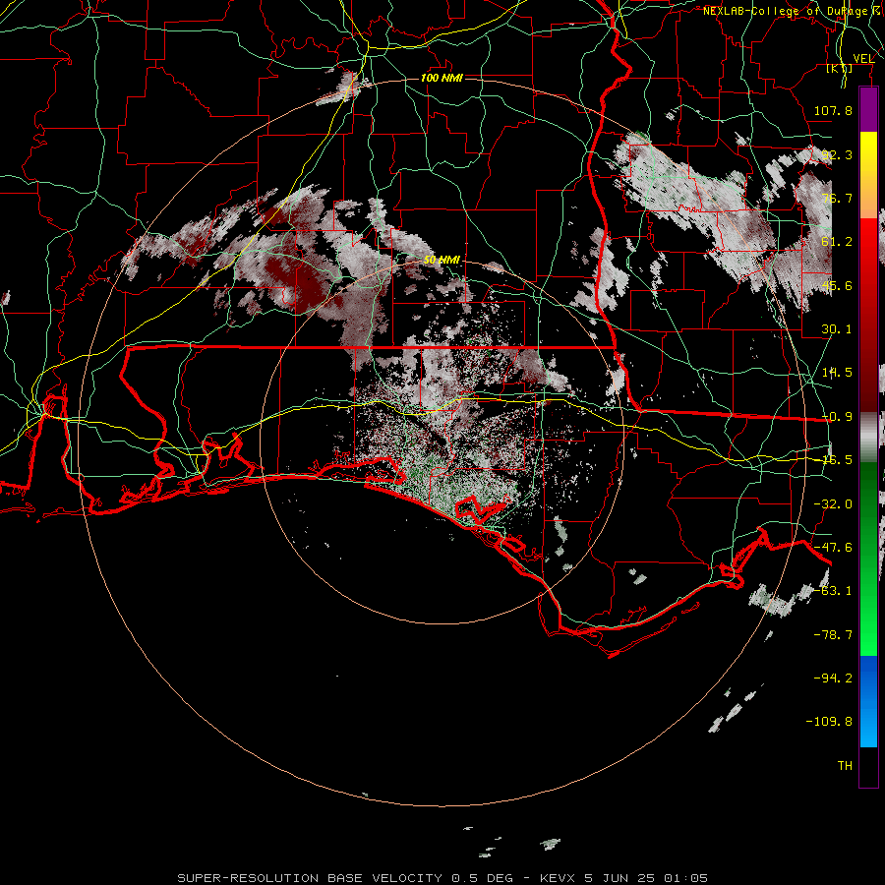Click the NEXLAB-College of DuPage credit text
885x885 pixels.
(x=786, y=11)
